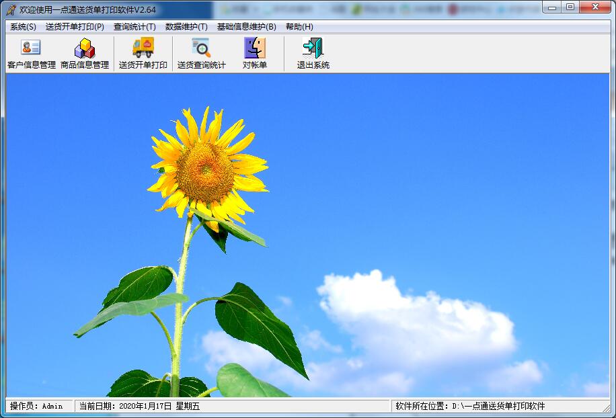The height and width of the screenshot is (418, 616).
Task: Open the 送货开单打印(P) menu
Action: click(75, 27)
